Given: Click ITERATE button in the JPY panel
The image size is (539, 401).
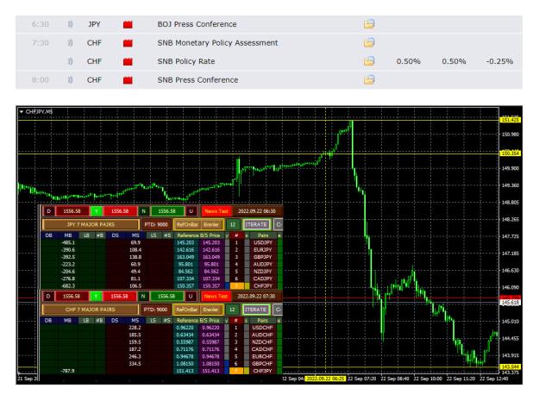Looking at the screenshot, I should pos(256,224).
